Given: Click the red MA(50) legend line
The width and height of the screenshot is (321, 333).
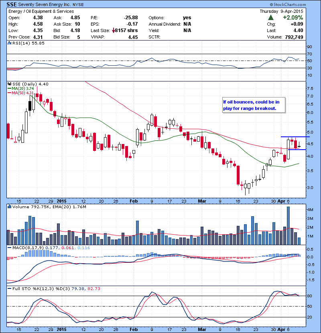Looking at the screenshot, I should click(9, 93).
